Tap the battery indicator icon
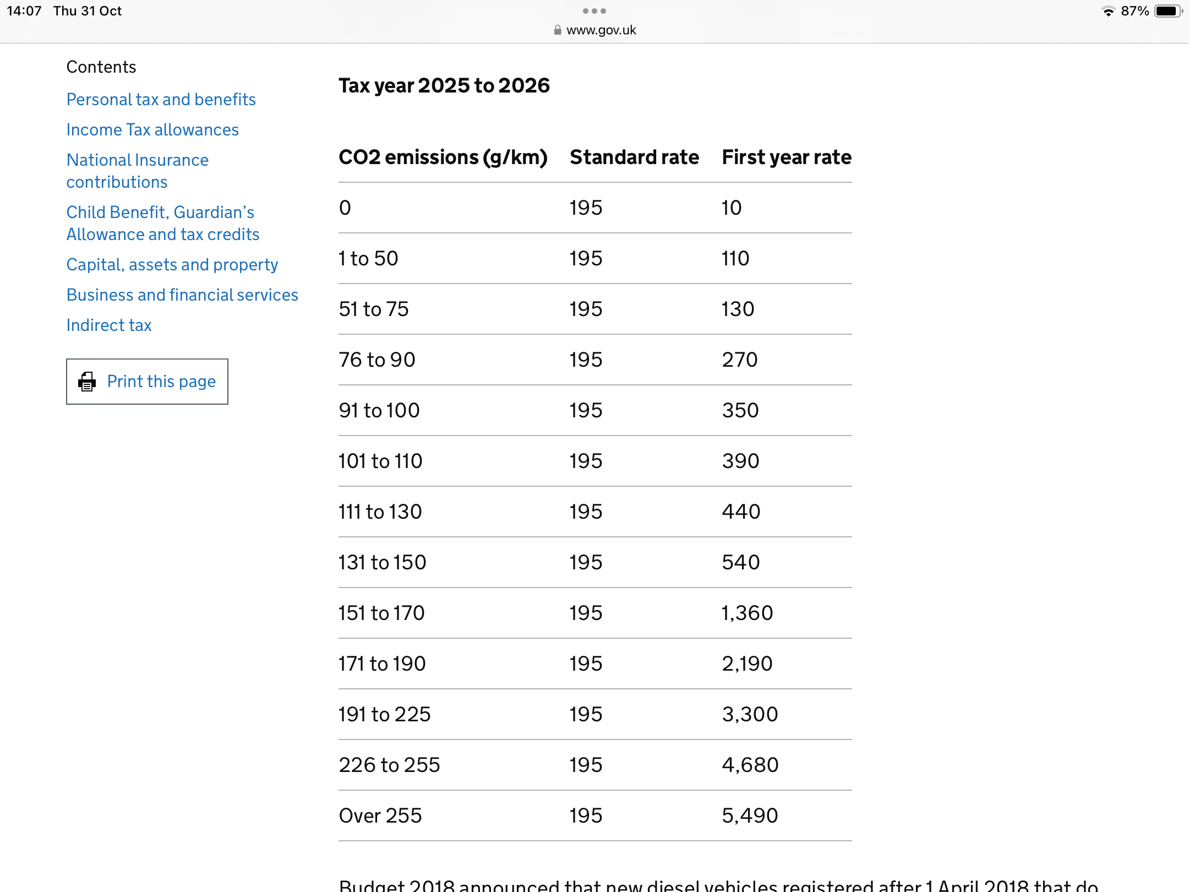1189x892 pixels. click(1167, 12)
